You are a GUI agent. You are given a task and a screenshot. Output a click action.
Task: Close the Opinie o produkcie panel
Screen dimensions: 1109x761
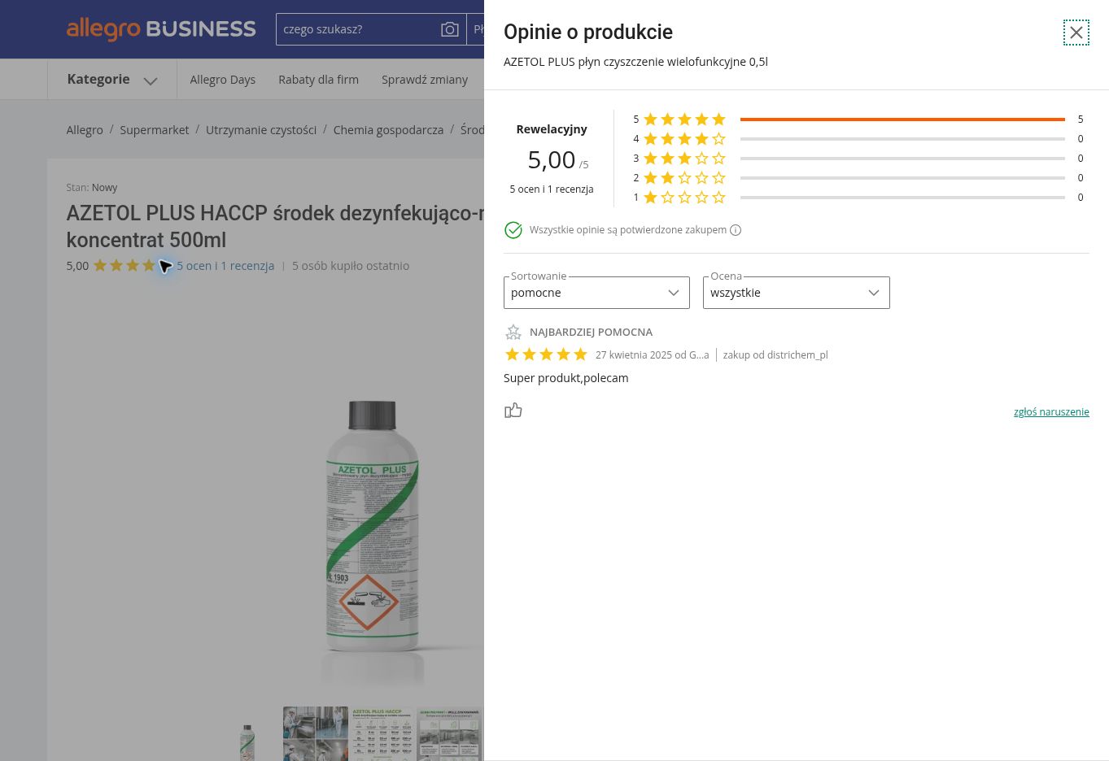coord(1076,33)
